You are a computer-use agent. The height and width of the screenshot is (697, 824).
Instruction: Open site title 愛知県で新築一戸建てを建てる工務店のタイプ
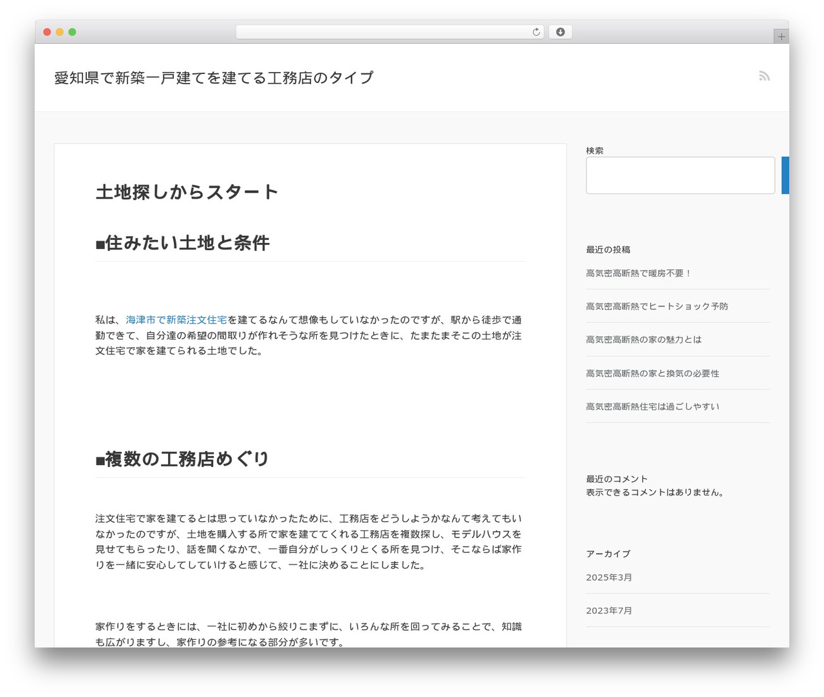coord(214,78)
